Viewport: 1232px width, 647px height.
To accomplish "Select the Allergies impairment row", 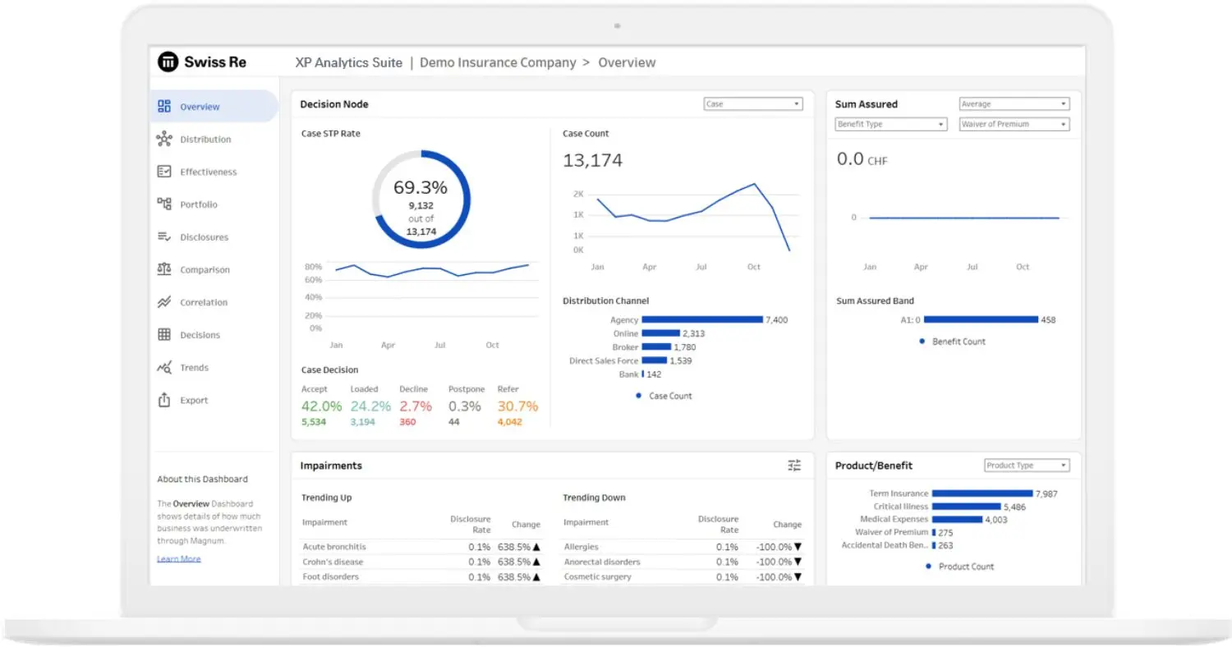I will click(x=683, y=547).
